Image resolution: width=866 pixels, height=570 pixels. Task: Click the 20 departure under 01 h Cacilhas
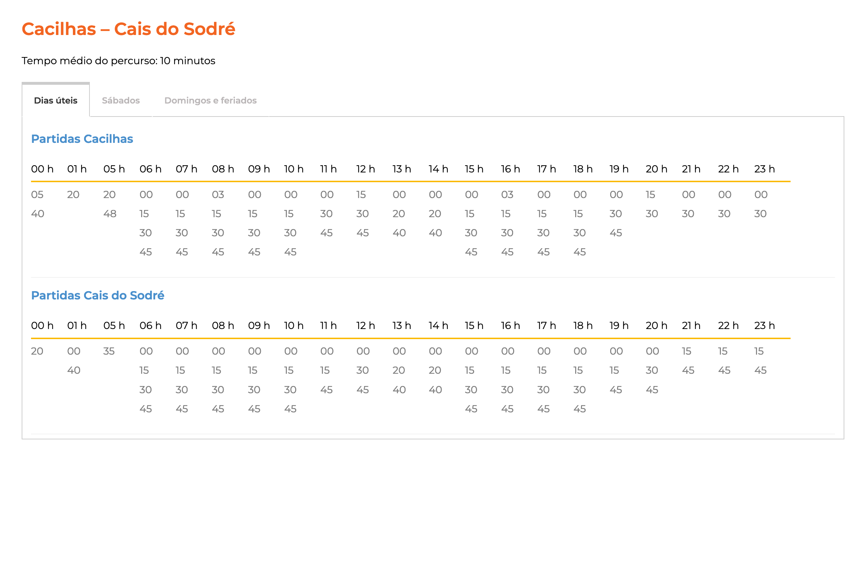[x=73, y=194]
